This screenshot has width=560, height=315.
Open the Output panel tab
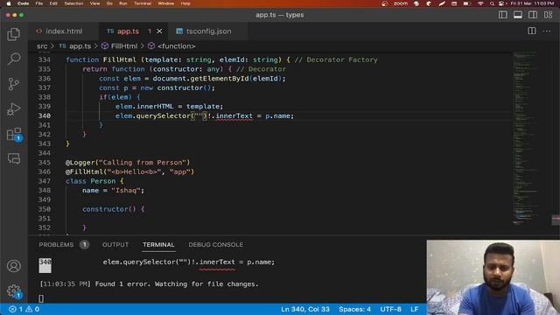point(115,245)
